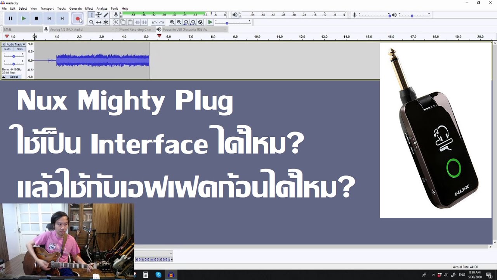This screenshot has height=280, width=497.
Task: Skip to start of the track
Action: click(49, 18)
